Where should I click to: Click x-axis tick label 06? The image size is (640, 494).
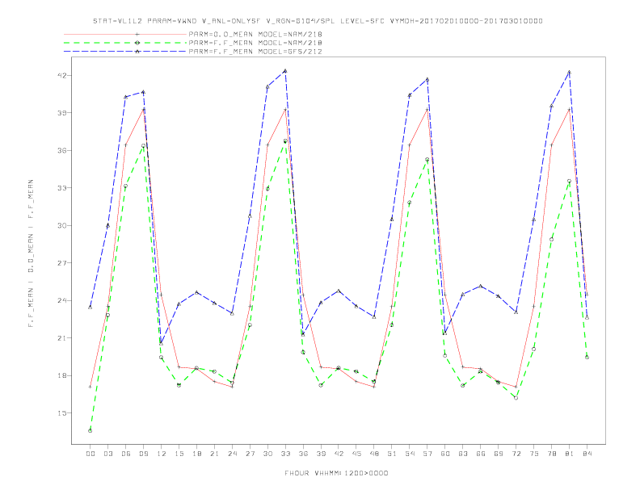[126, 454]
